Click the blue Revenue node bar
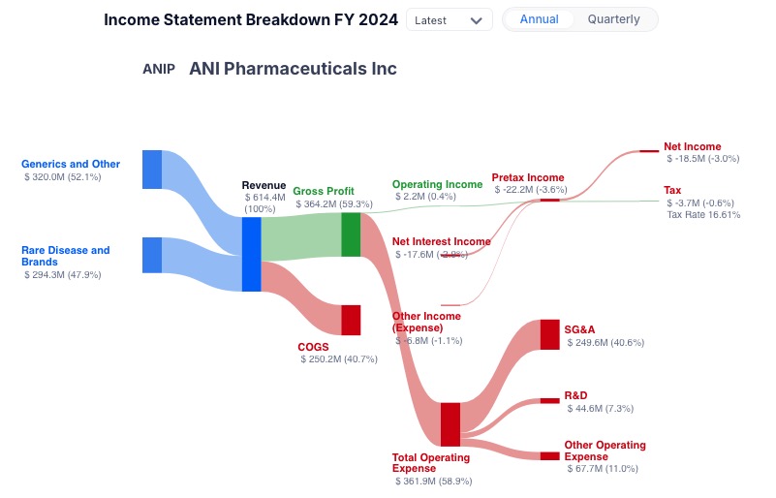 pos(251,254)
